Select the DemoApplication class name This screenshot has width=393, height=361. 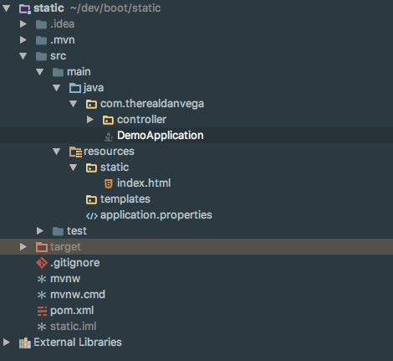point(161,136)
